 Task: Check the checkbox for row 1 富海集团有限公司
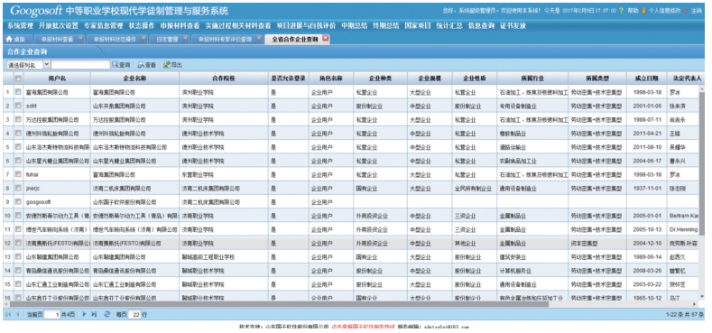coord(18,92)
